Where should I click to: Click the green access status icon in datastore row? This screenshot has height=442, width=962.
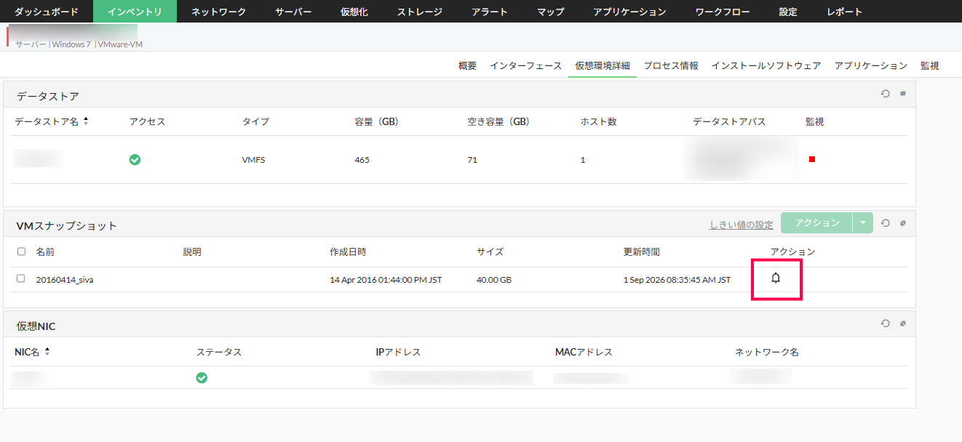pos(135,159)
